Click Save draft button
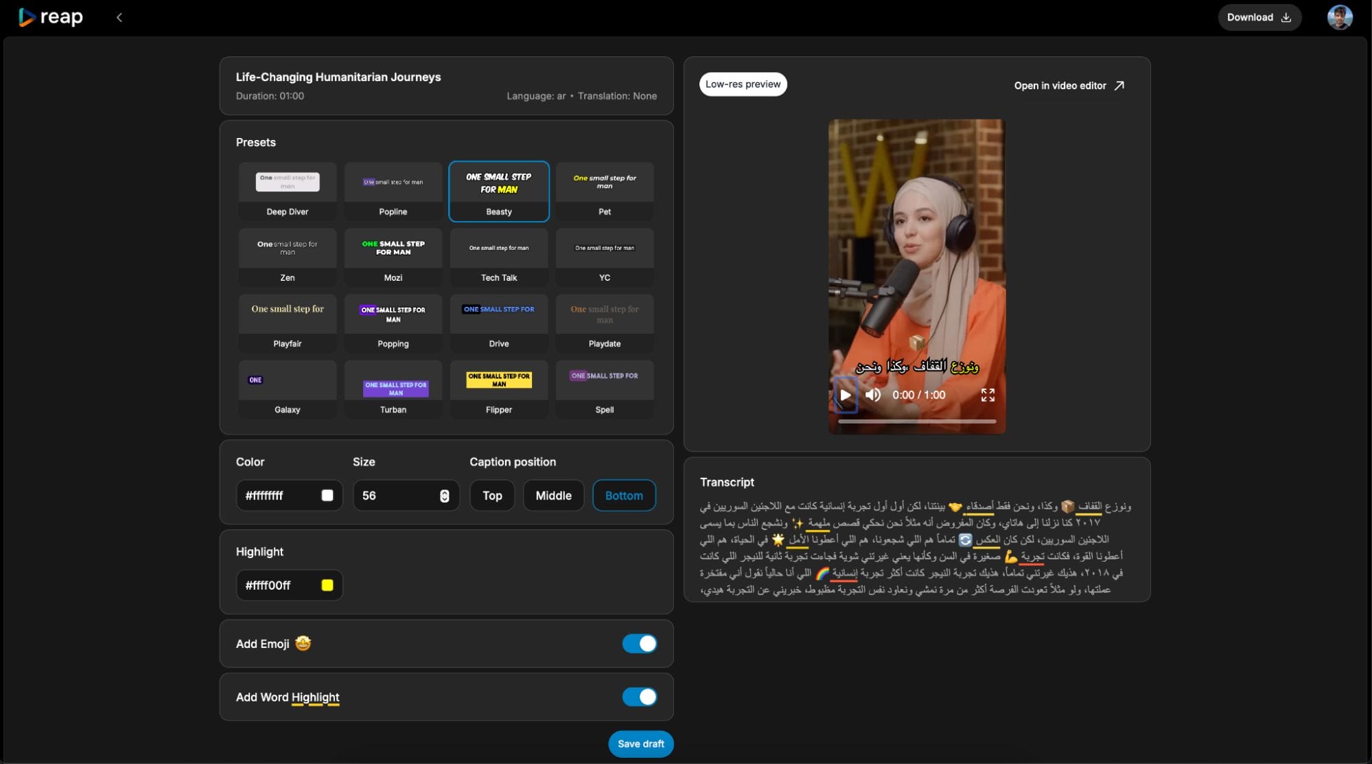This screenshot has height=764, width=1372. (640, 743)
